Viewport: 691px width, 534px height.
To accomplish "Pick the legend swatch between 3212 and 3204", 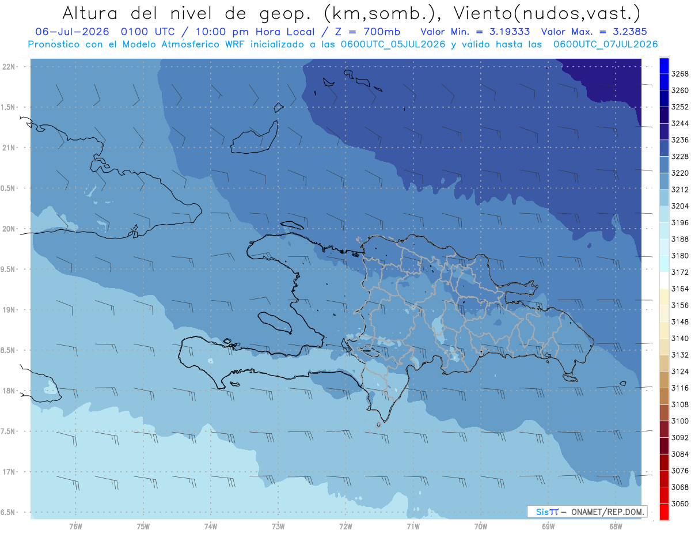I will (663, 198).
